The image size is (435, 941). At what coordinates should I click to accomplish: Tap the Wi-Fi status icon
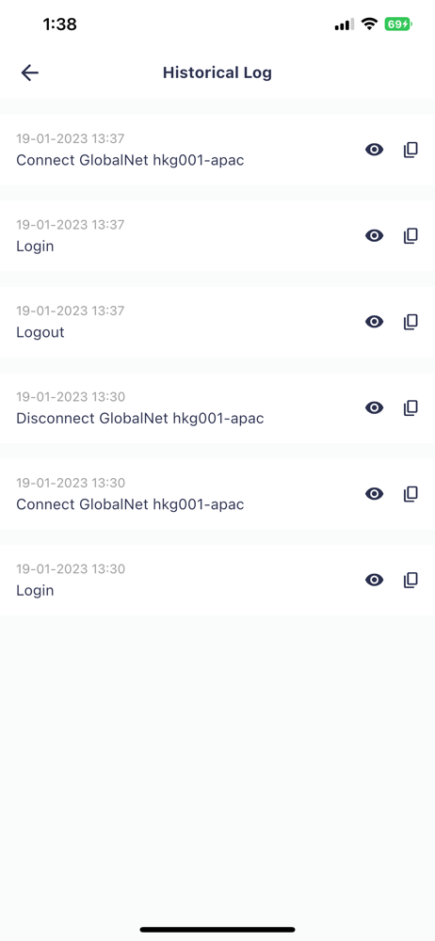[x=369, y=24]
